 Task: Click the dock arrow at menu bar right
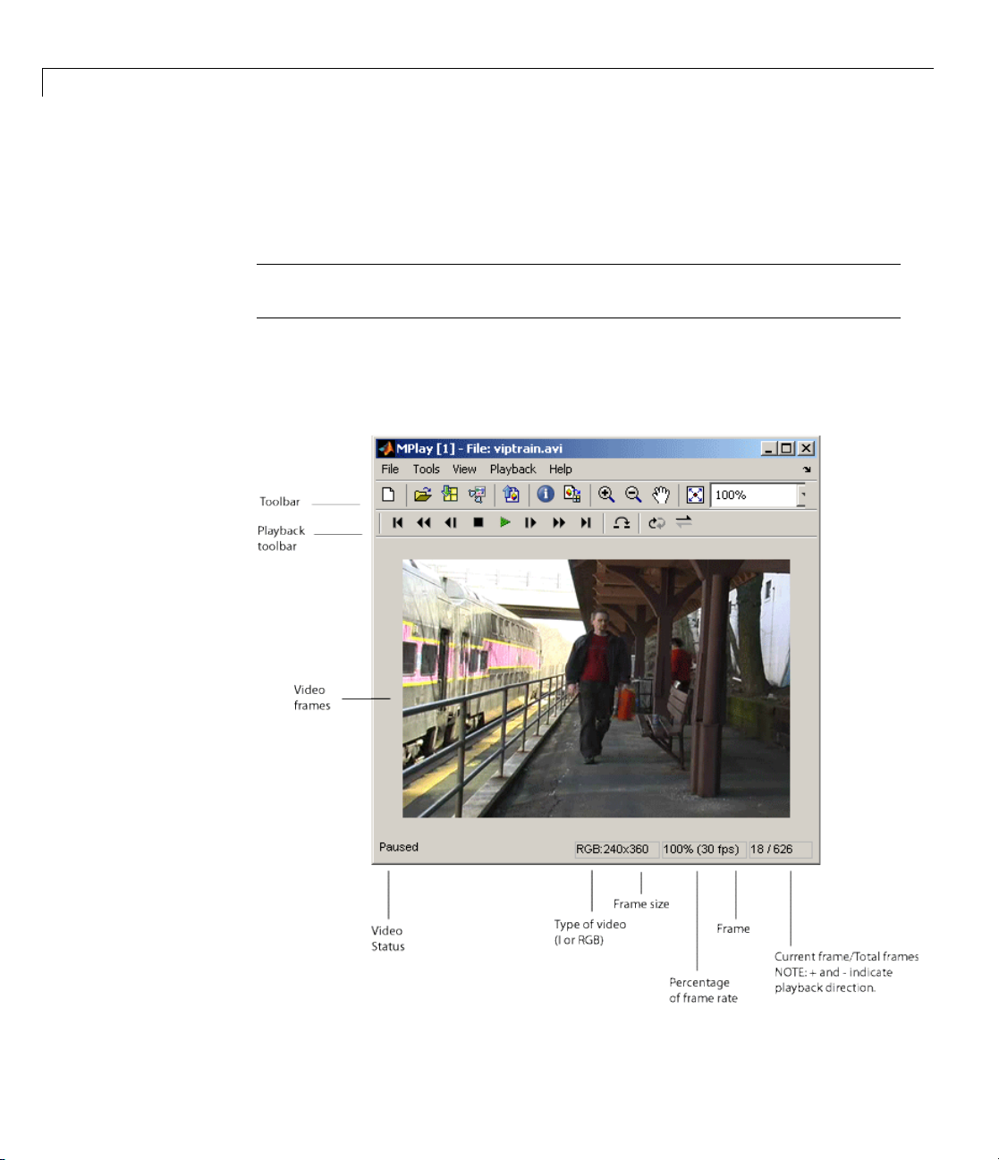tap(807, 470)
